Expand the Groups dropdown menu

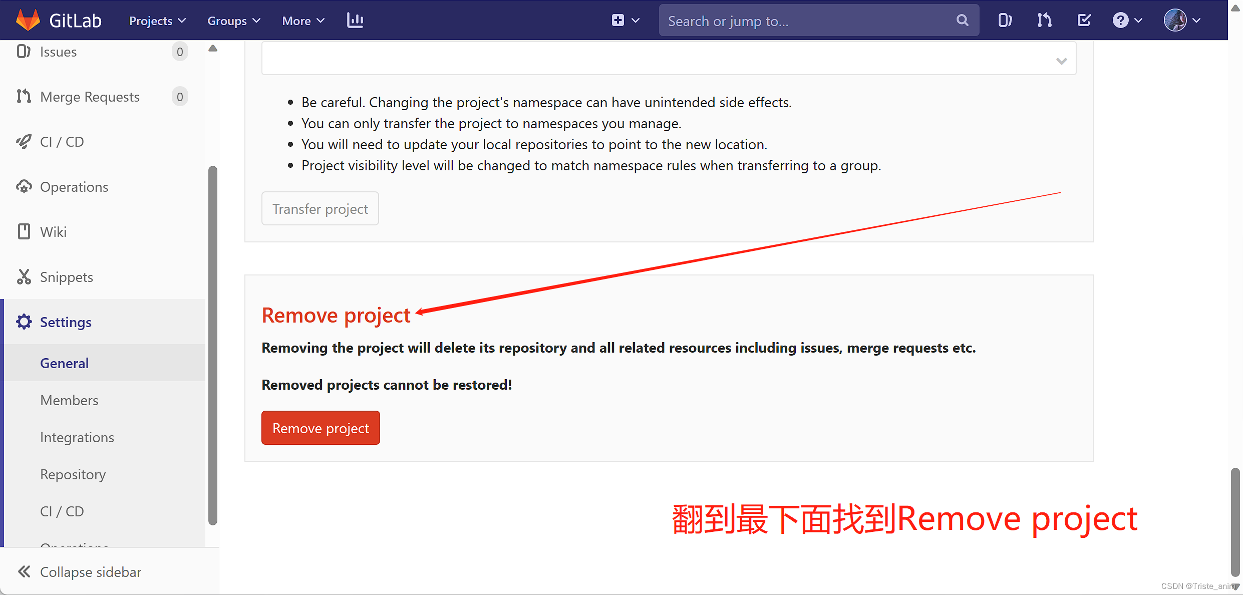point(233,21)
